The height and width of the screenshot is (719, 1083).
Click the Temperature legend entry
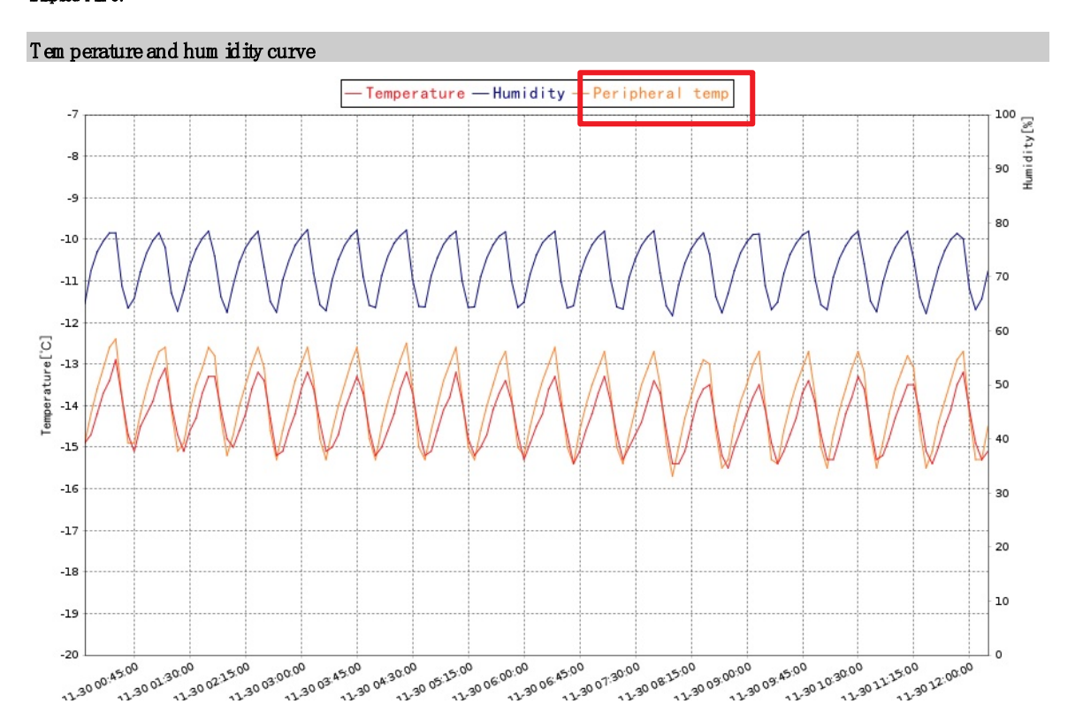[x=415, y=93]
